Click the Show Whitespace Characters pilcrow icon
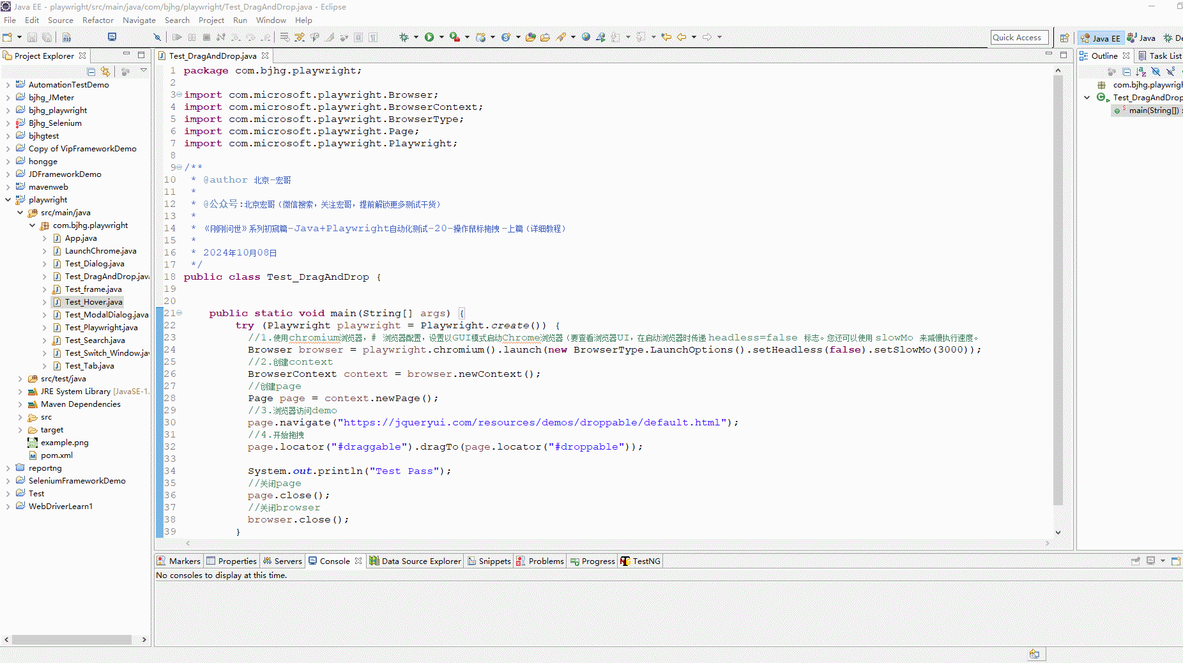 373,37
